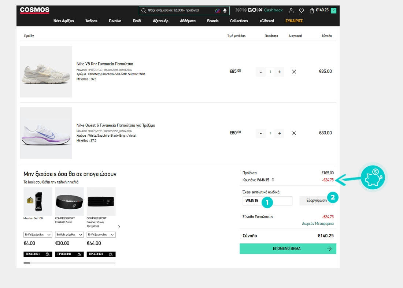Screen dimensions: 403x288
Task: Open Collections menu
Action: pos(239,21)
